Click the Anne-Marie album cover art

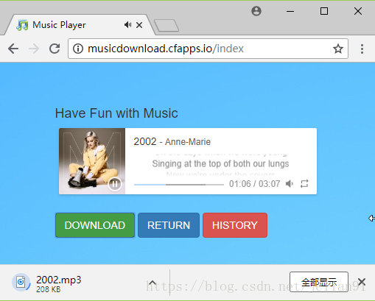(92, 161)
